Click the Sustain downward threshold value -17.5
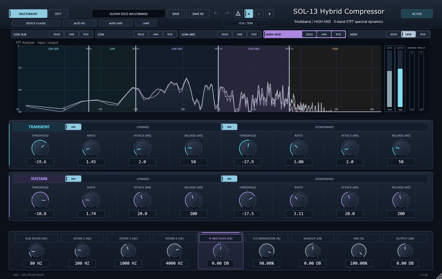Screen dimensions: 442x279 [x=247, y=214]
